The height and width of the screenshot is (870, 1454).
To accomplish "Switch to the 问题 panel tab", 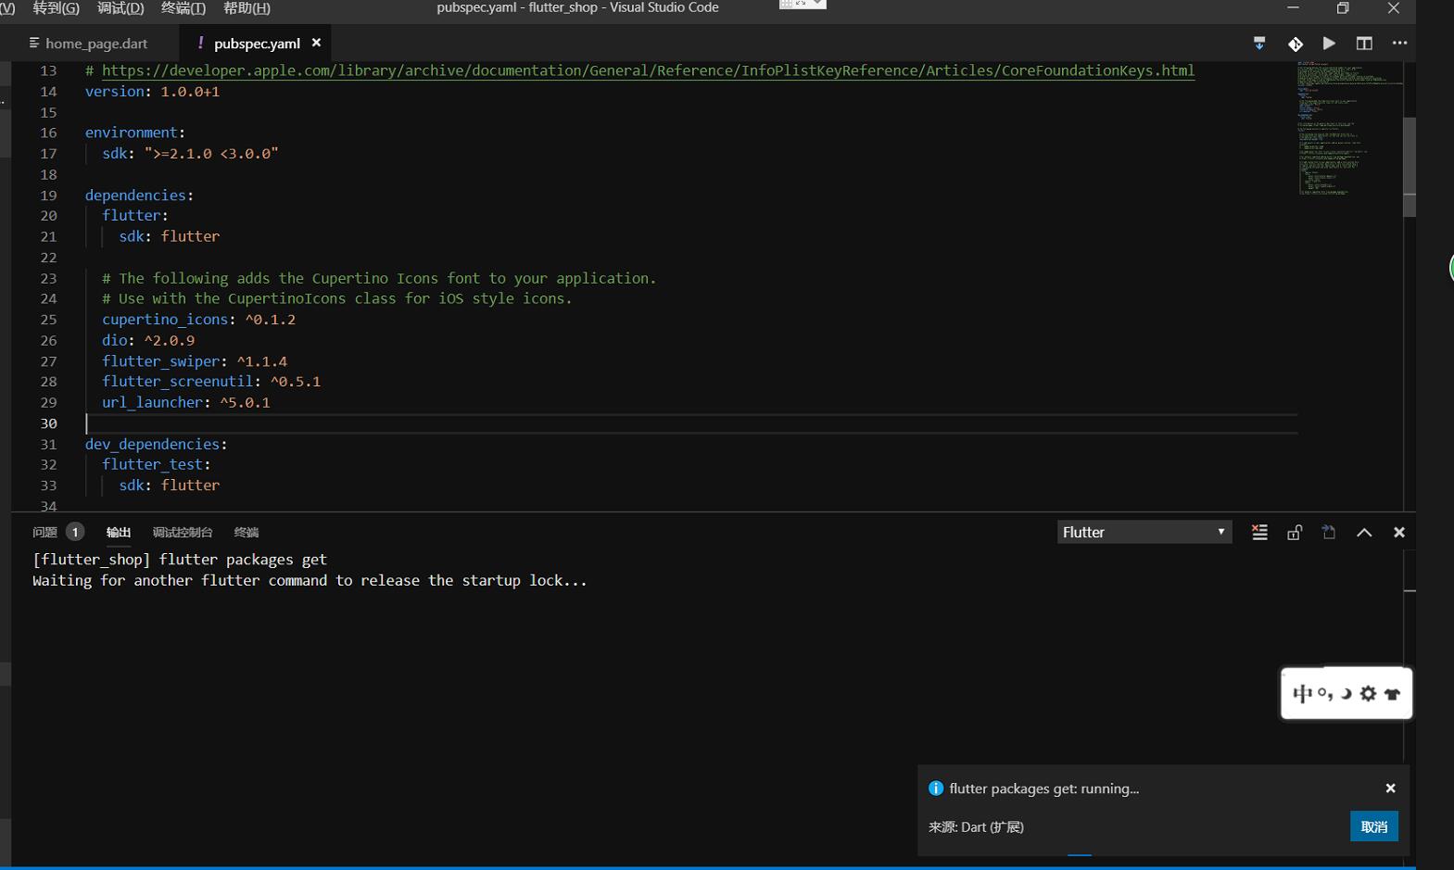I will pos(44,532).
